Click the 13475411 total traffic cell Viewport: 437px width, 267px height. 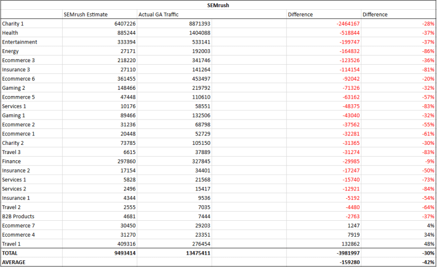coord(174,253)
